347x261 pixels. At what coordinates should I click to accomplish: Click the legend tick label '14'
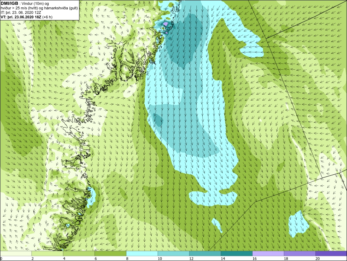[x=223, y=259]
